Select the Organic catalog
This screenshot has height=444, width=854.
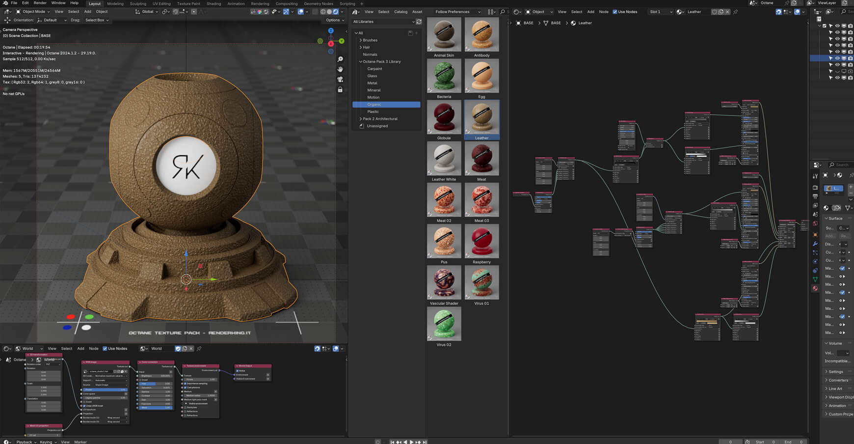tap(386, 105)
